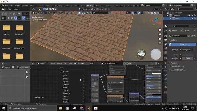Image resolution: width=197 pixels, height=111 pixels.
Task: Click the viewport zoom magnifier gizmo
Action: pyautogui.click(x=160, y=30)
